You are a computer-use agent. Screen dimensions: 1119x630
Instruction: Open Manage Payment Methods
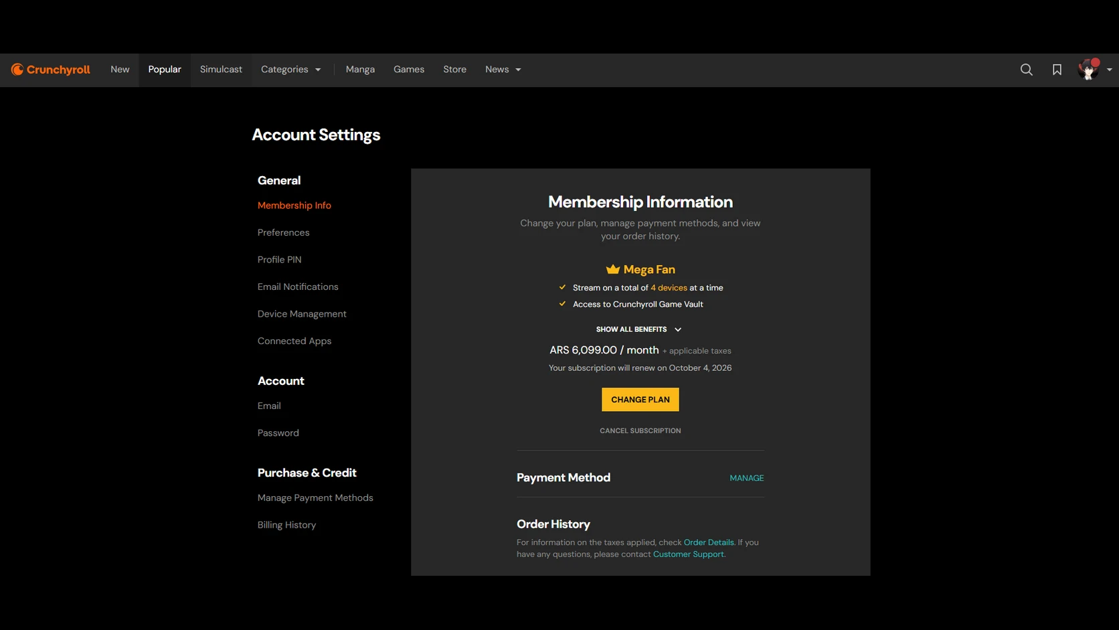click(x=315, y=498)
